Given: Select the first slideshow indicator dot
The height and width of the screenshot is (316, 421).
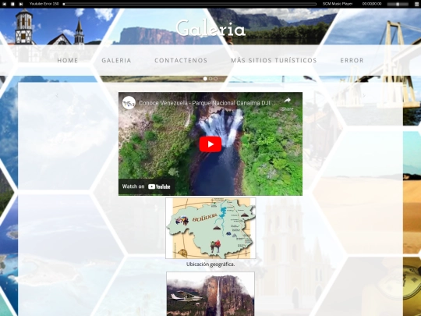Looking at the screenshot, I should click(x=205, y=79).
